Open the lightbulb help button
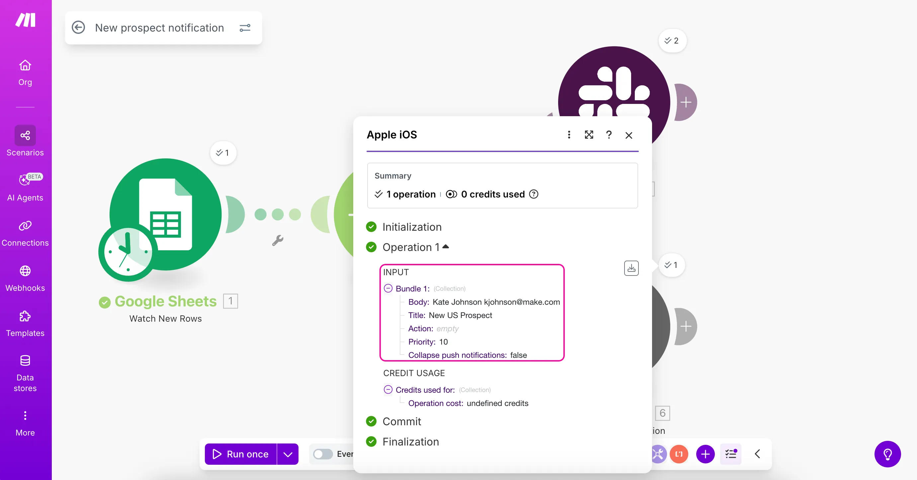The image size is (917, 480). pyautogui.click(x=887, y=454)
